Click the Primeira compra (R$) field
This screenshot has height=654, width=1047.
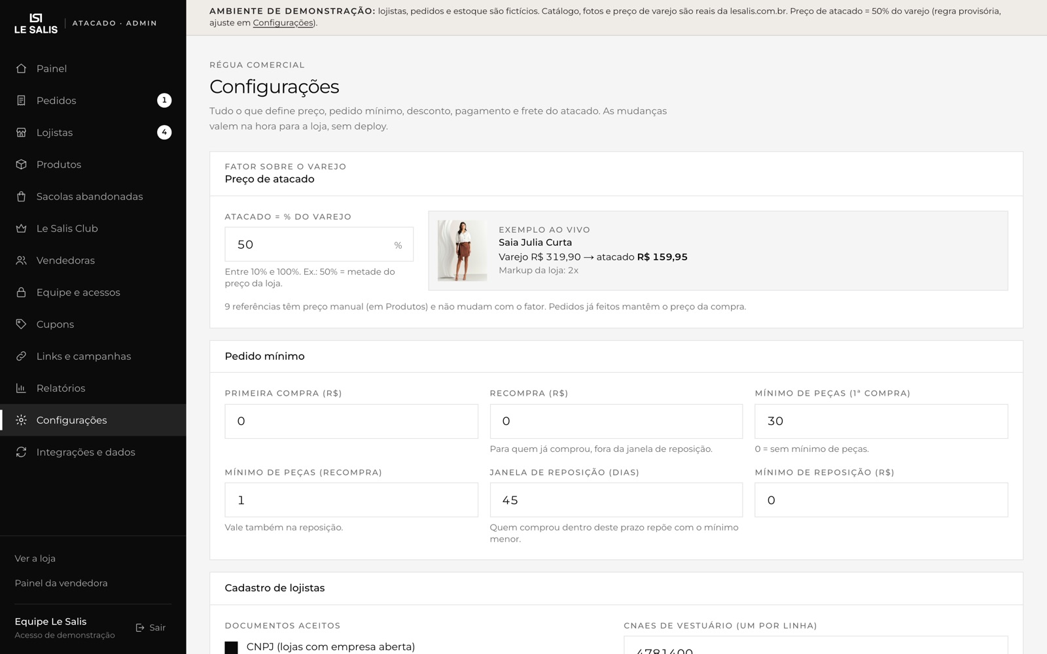(x=351, y=421)
